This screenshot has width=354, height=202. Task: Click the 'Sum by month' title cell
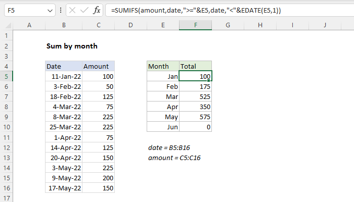point(72,46)
